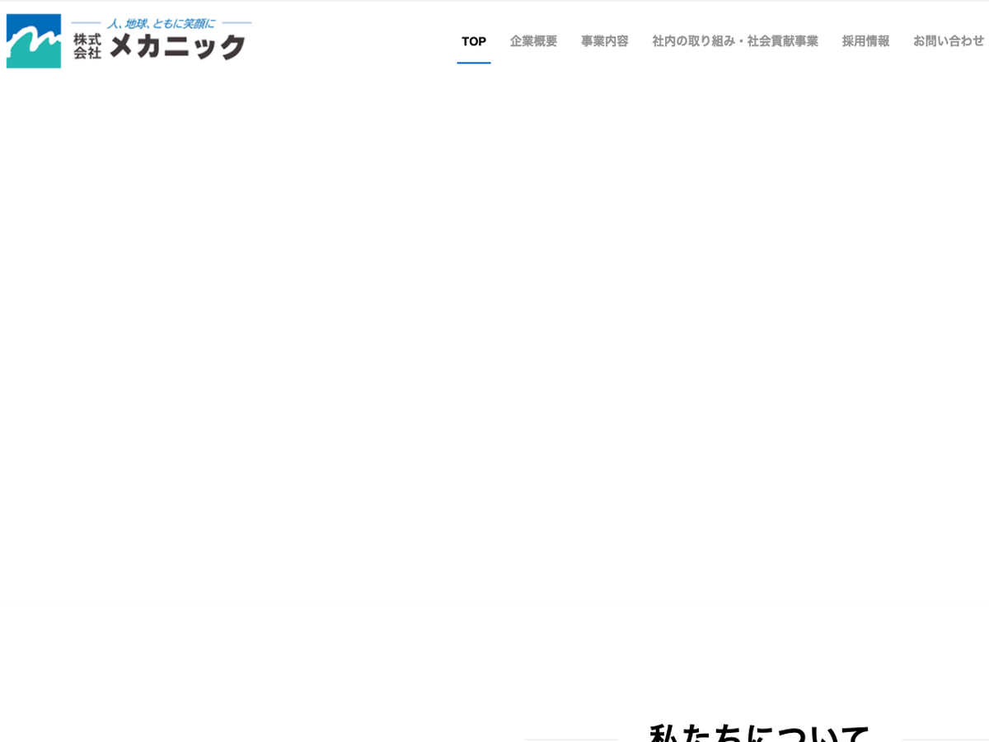Click the tagline 人、地球、ともに笑顔に
Screen dimensions: 989x742
161,24
